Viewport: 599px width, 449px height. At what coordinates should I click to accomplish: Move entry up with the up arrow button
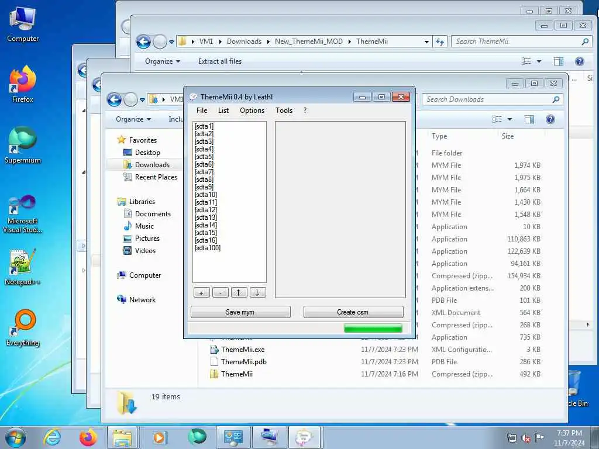pyautogui.click(x=239, y=292)
